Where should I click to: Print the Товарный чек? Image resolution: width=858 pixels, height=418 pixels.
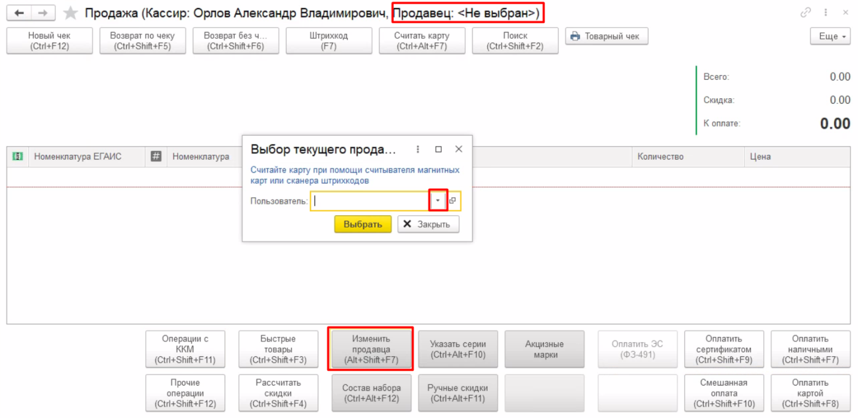[606, 37]
